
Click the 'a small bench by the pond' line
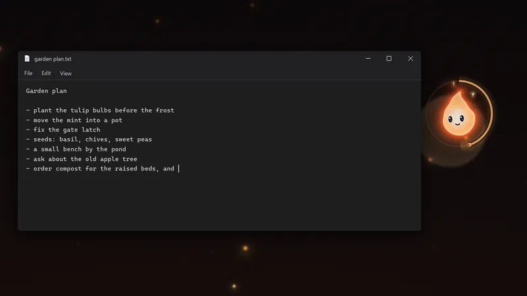[76, 149]
